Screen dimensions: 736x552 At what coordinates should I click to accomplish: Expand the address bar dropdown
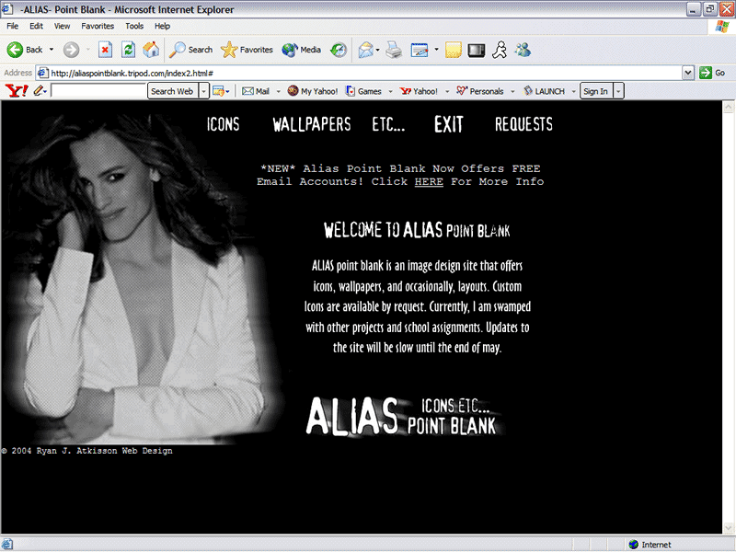pos(688,73)
